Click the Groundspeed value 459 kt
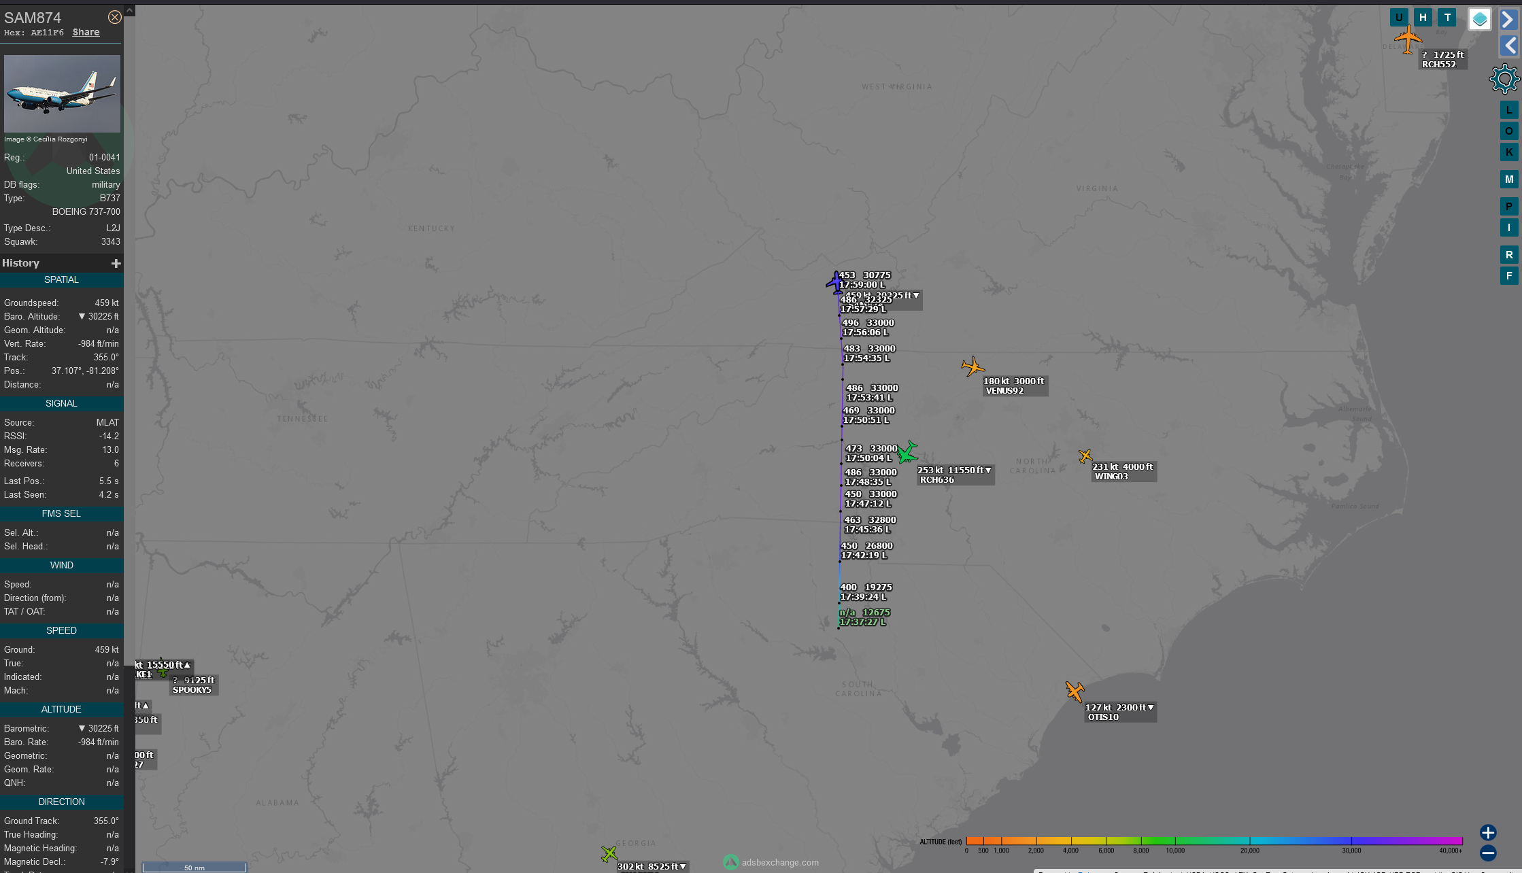Image resolution: width=1522 pixels, height=873 pixels. (107, 303)
